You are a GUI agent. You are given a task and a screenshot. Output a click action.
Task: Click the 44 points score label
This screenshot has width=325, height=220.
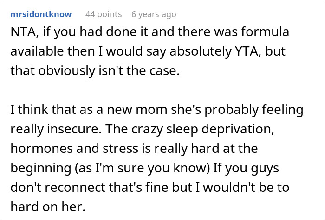[x=103, y=14]
